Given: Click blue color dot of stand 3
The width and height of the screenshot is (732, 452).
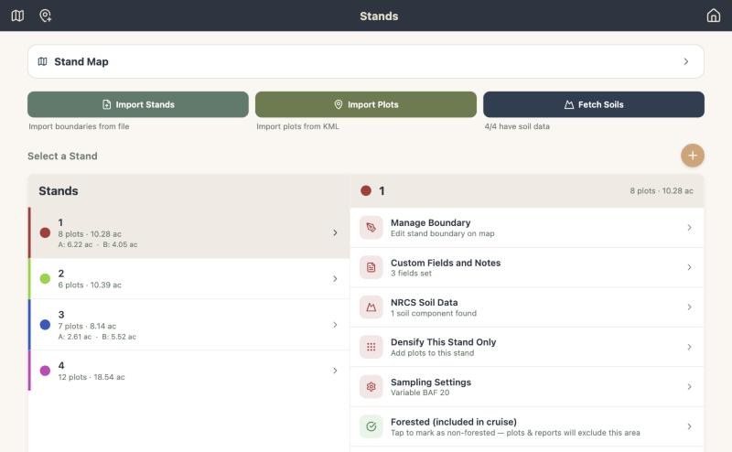Looking at the screenshot, I should (x=45, y=325).
